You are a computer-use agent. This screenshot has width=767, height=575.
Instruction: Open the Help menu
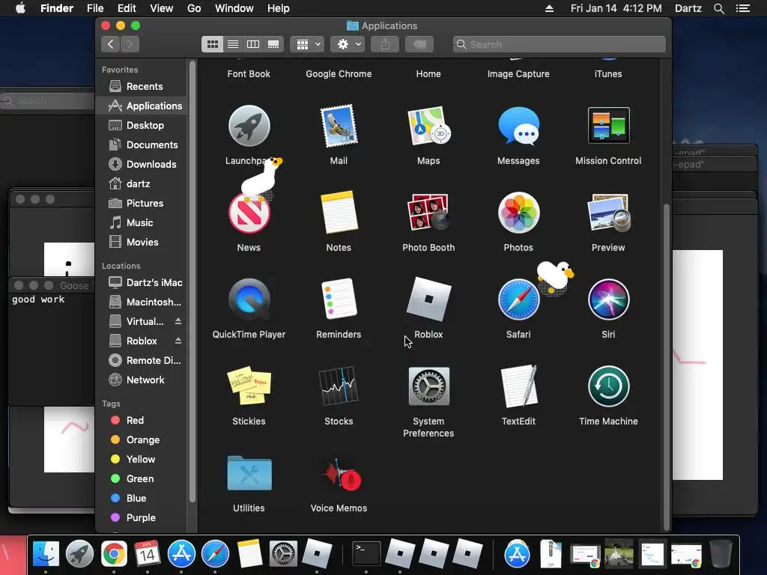click(x=279, y=8)
